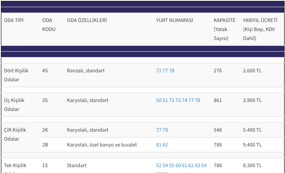Screen dimensions: 285x173
Task: Open dorm 82 link in 2B row
Action: click(165, 145)
